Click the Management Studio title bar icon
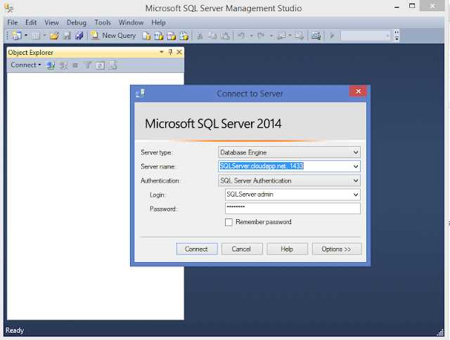 (x=8, y=8)
